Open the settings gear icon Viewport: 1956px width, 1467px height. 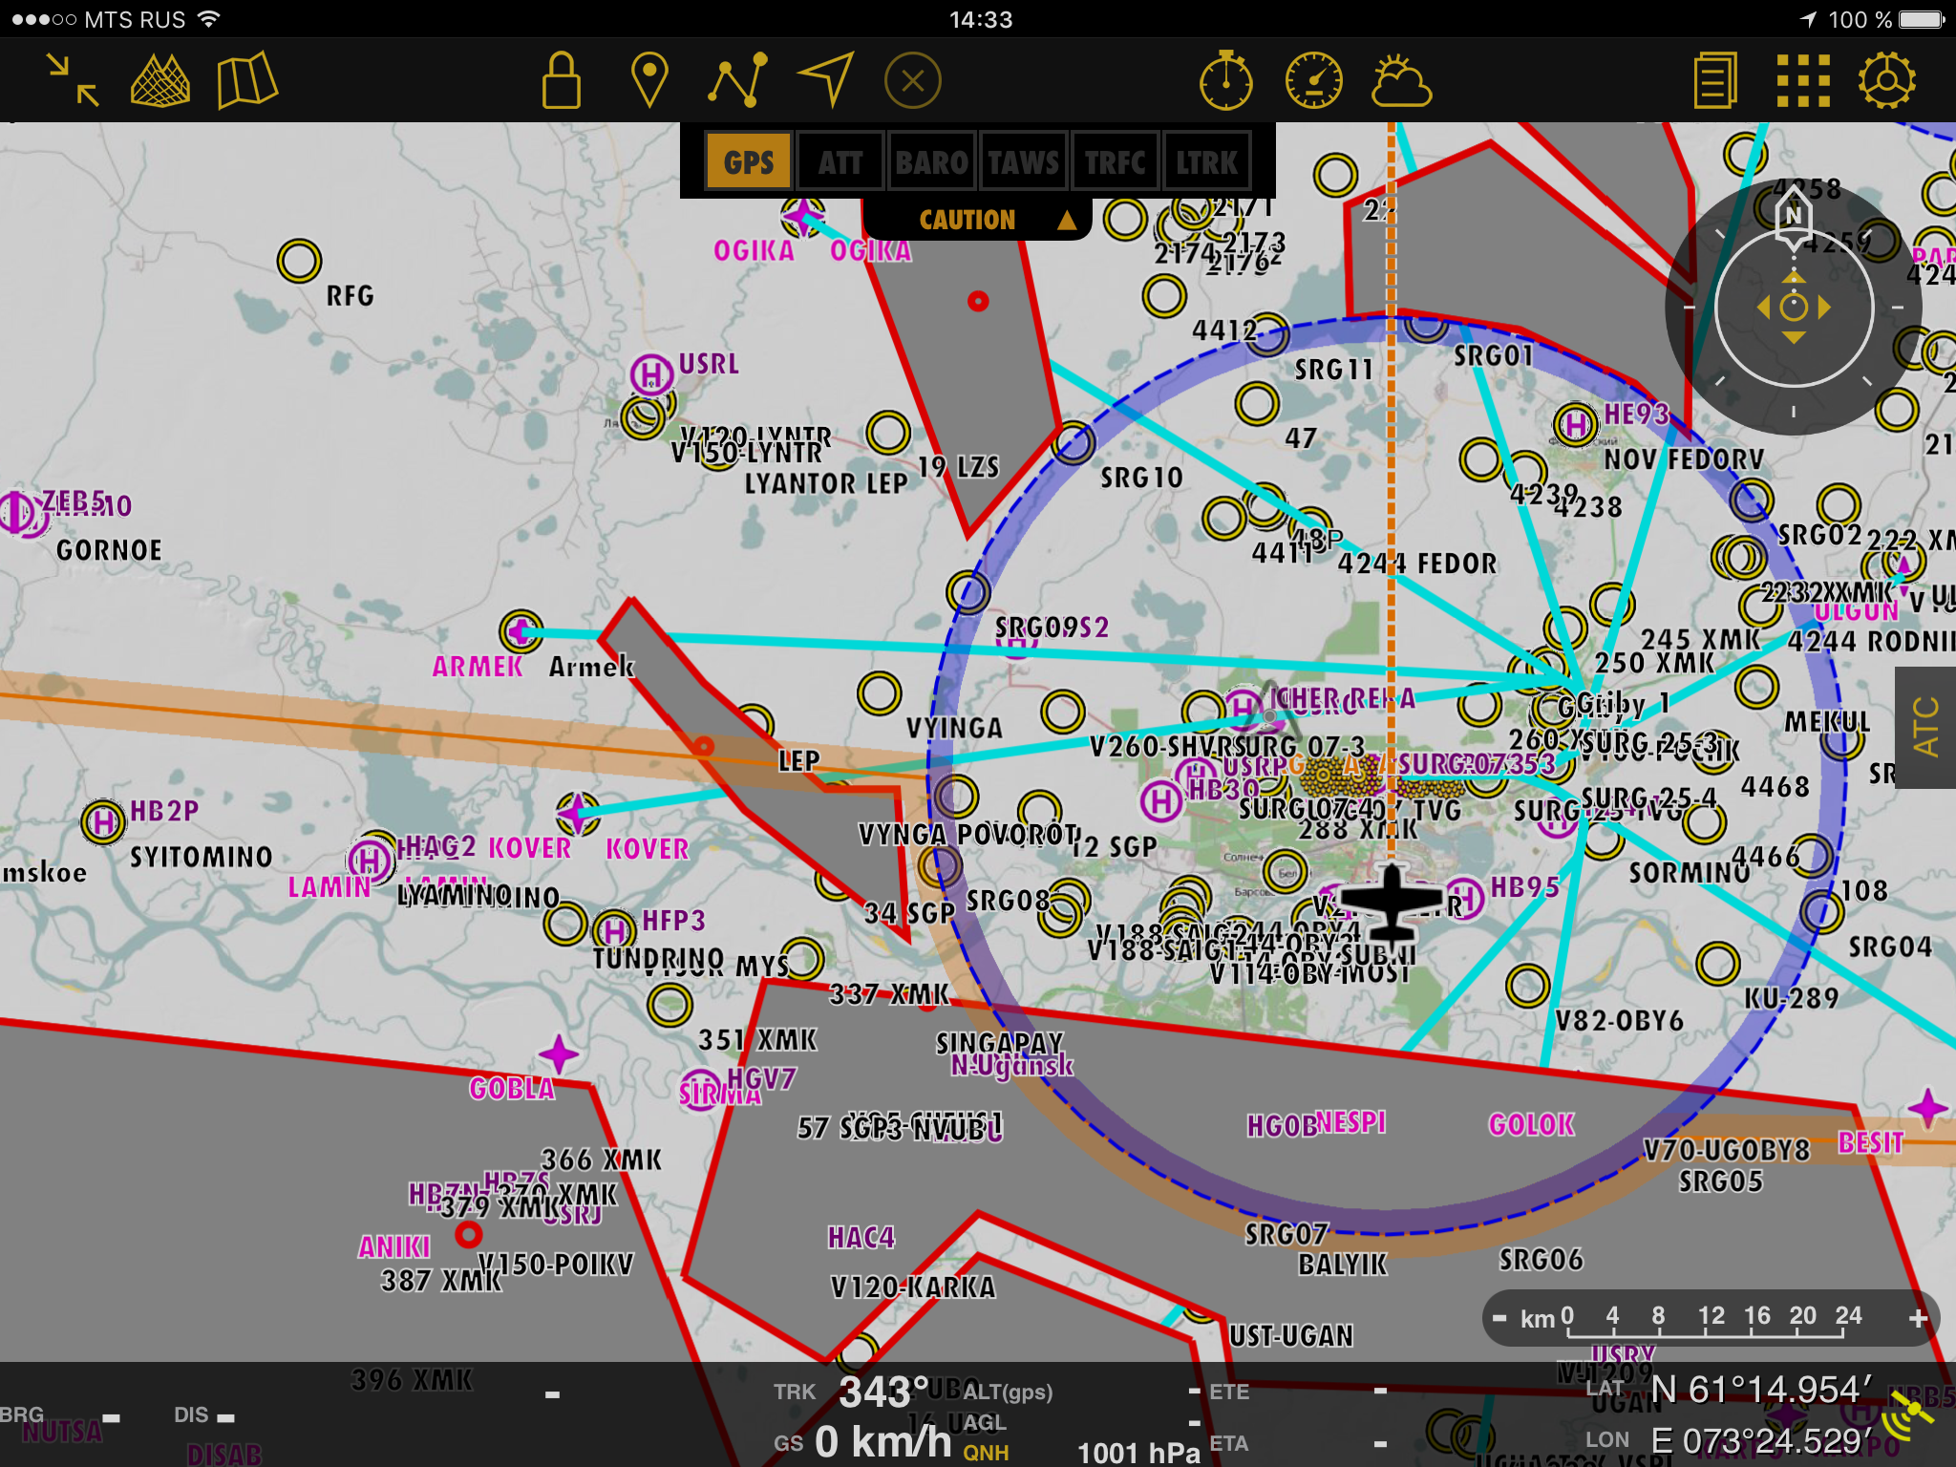(1886, 80)
